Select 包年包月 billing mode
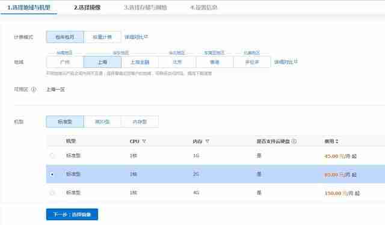Viewport: 385px width, 225px height. pyautogui.click(x=65, y=37)
